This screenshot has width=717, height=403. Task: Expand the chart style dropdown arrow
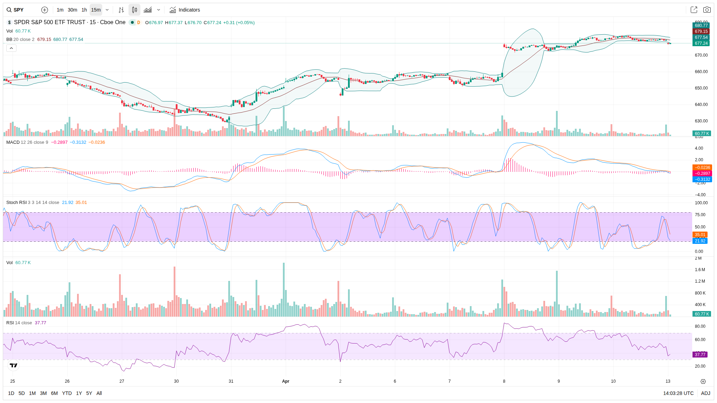[159, 10]
